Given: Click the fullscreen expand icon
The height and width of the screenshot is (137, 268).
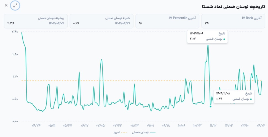Looking at the screenshot, I should click(x=15, y=5).
